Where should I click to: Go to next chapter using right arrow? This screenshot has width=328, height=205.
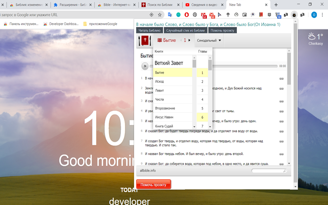click(189, 40)
